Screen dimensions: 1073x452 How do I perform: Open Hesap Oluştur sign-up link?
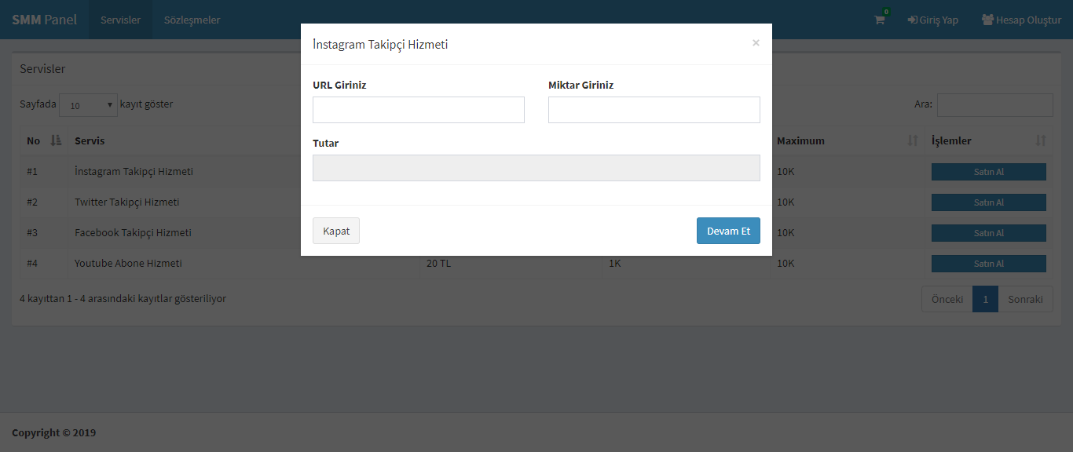tap(1021, 20)
